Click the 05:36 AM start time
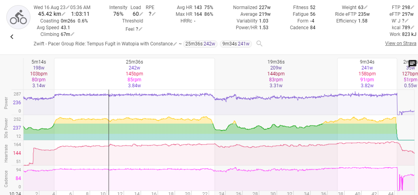 [x=81, y=7]
